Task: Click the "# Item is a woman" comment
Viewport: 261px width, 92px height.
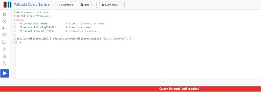Action: (x=78, y=27)
